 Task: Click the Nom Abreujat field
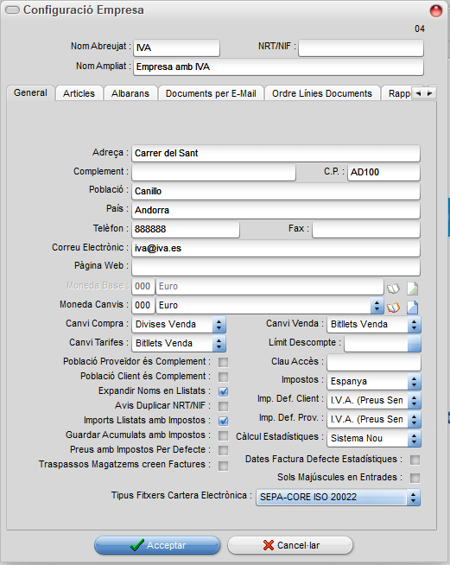coord(176,48)
